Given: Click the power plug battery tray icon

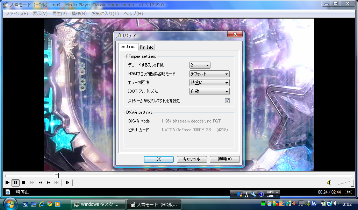Looking at the screenshot, I should [x=323, y=203].
